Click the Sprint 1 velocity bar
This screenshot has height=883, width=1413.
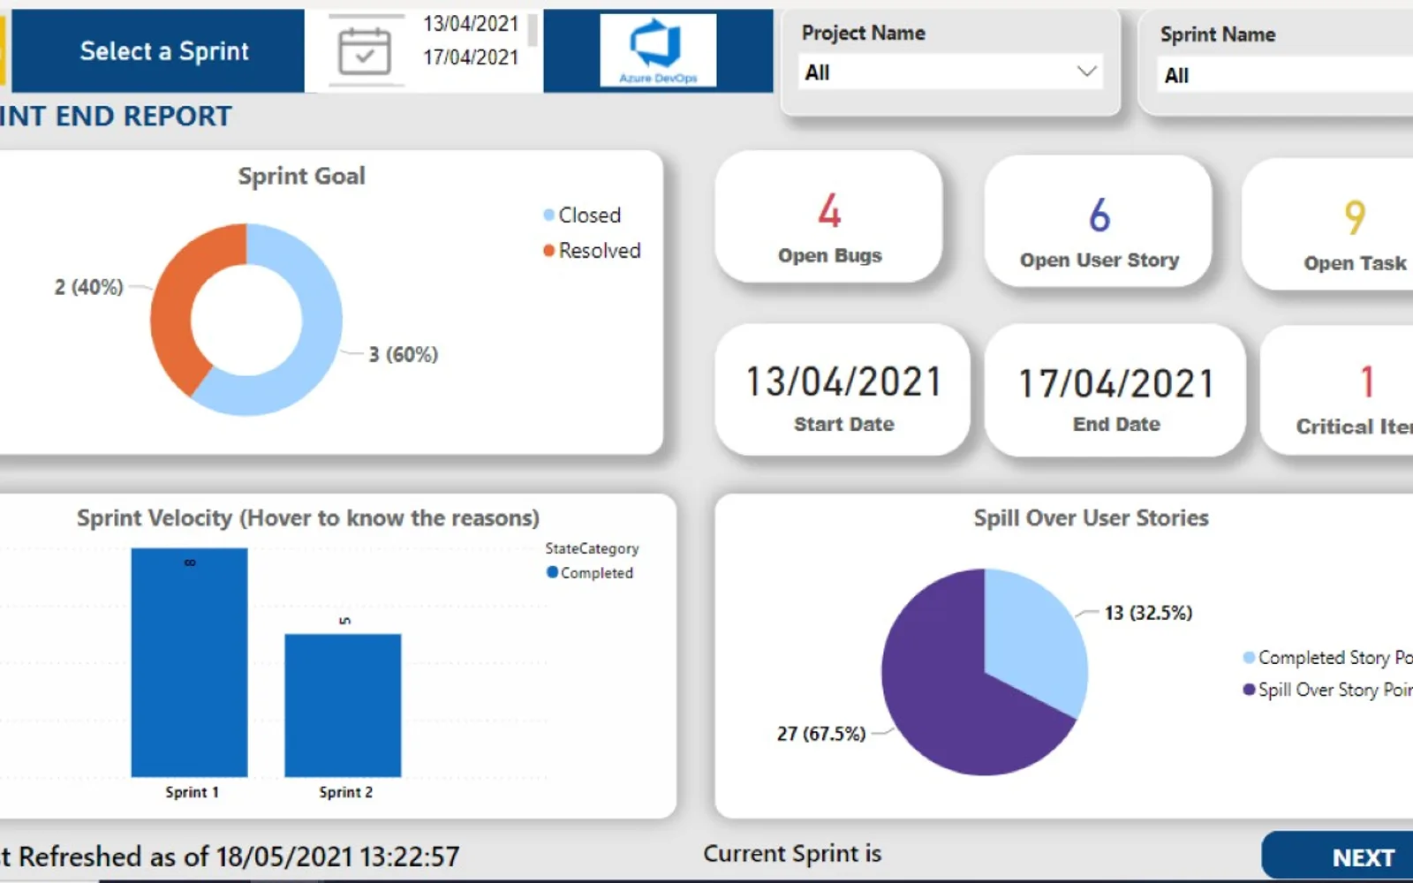189,662
